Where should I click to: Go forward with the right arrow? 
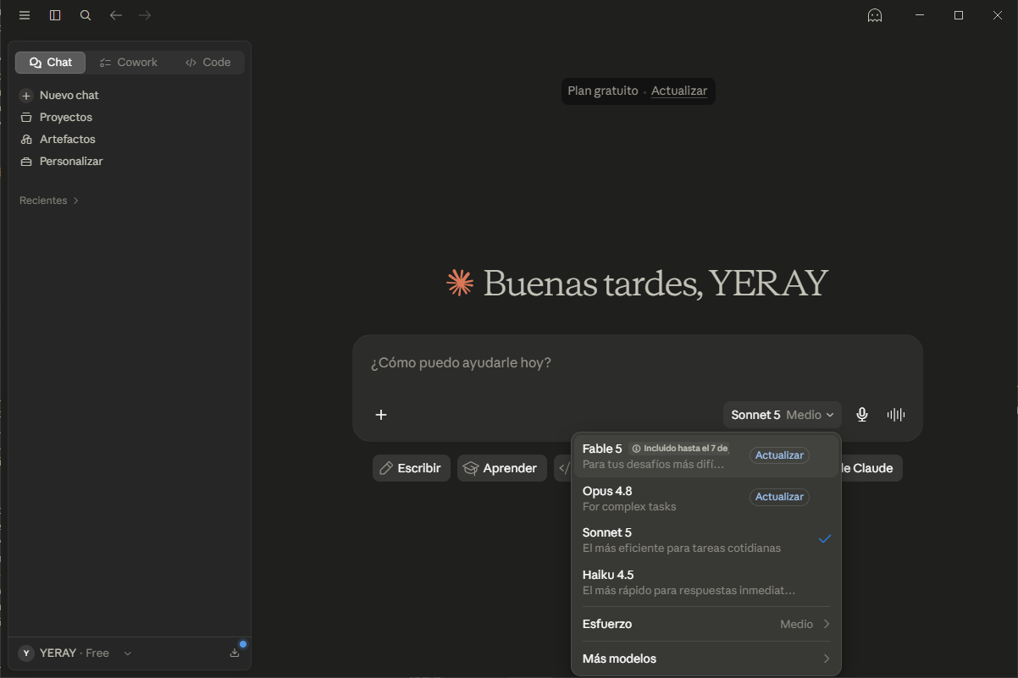pos(145,15)
